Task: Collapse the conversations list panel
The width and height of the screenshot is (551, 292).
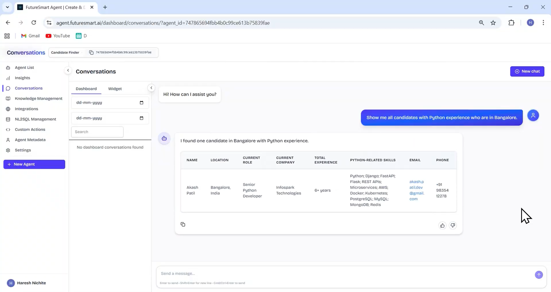Action: (151, 88)
